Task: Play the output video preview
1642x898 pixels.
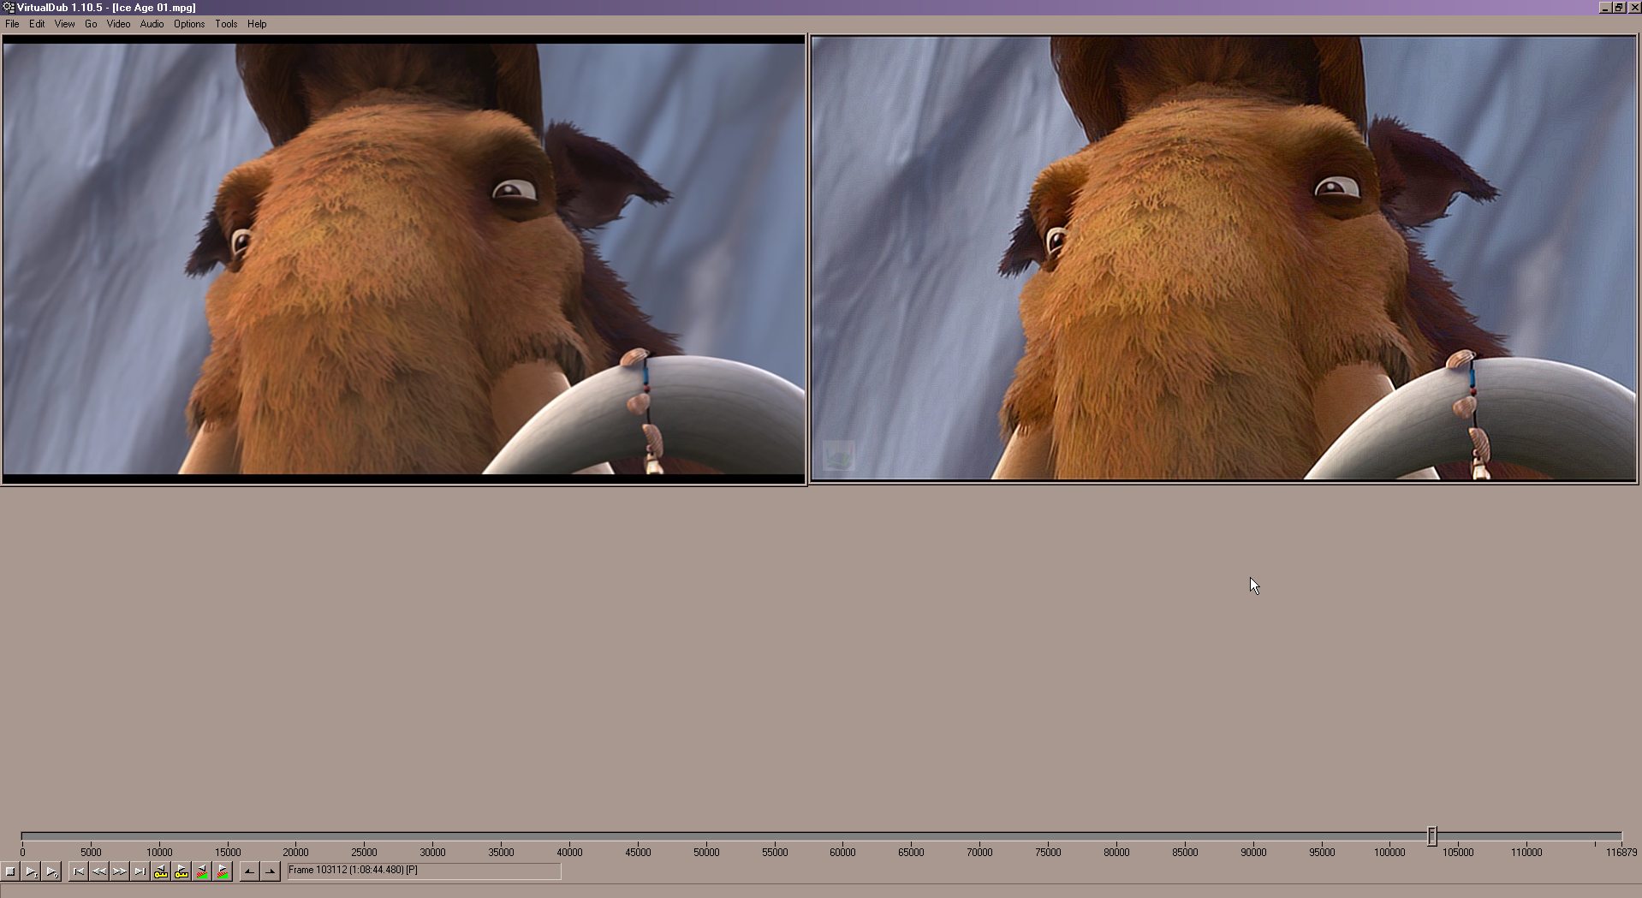Action: tap(51, 871)
